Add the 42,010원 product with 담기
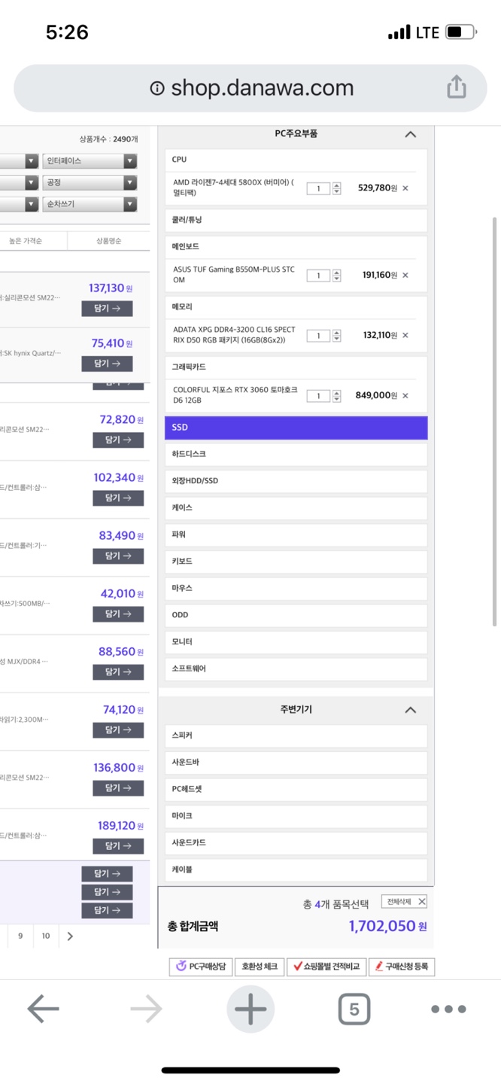This screenshot has width=501, height=1084. pos(118,614)
